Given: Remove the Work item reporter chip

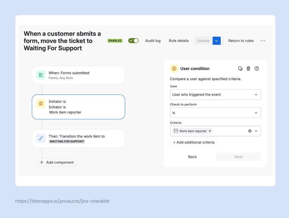Looking at the screenshot, I should click(x=209, y=131).
